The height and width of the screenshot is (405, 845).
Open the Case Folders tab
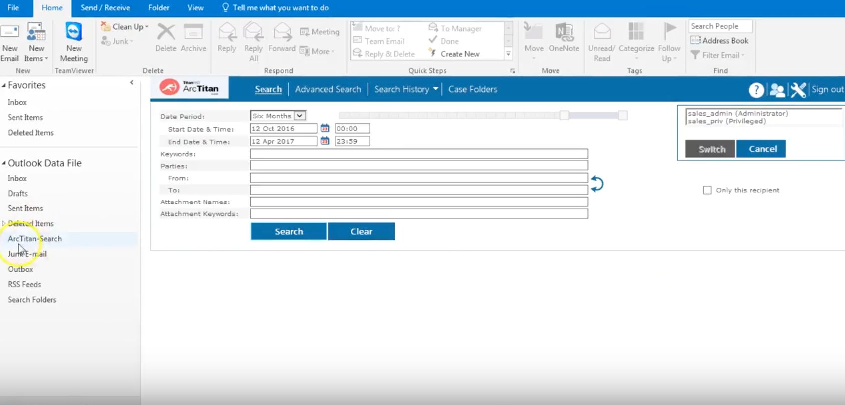pyautogui.click(x=473, y=89)
